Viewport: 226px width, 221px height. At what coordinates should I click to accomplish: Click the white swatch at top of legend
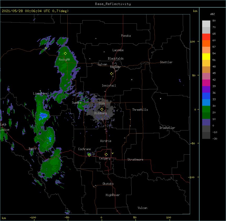(206, 24)
